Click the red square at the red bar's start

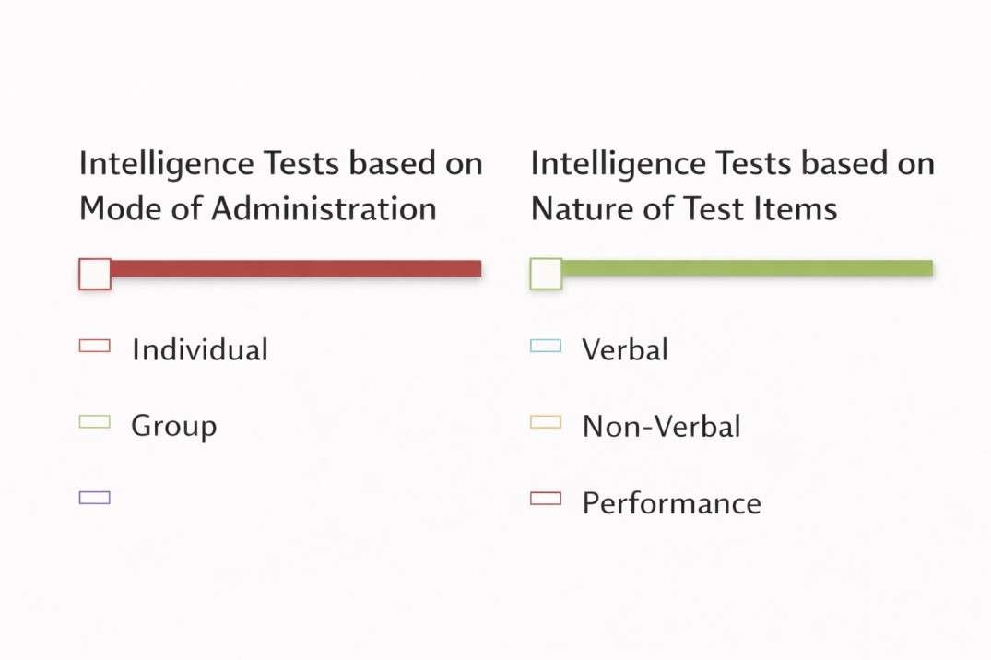(x=95, y=274)
